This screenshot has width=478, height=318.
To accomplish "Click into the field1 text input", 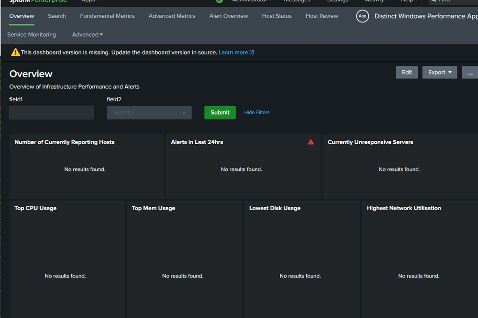I will (x=52, y=113).
